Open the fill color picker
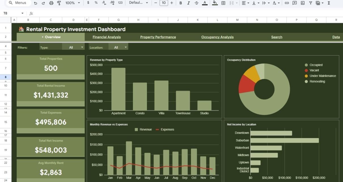Screen dimensions: 343x182 tap(215, 3)
